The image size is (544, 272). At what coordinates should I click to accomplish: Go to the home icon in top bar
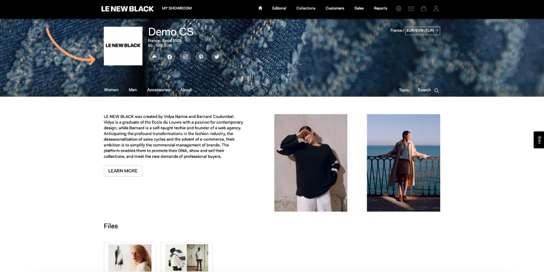point(260,8)
